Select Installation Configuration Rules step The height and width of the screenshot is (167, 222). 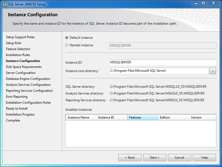28,103
